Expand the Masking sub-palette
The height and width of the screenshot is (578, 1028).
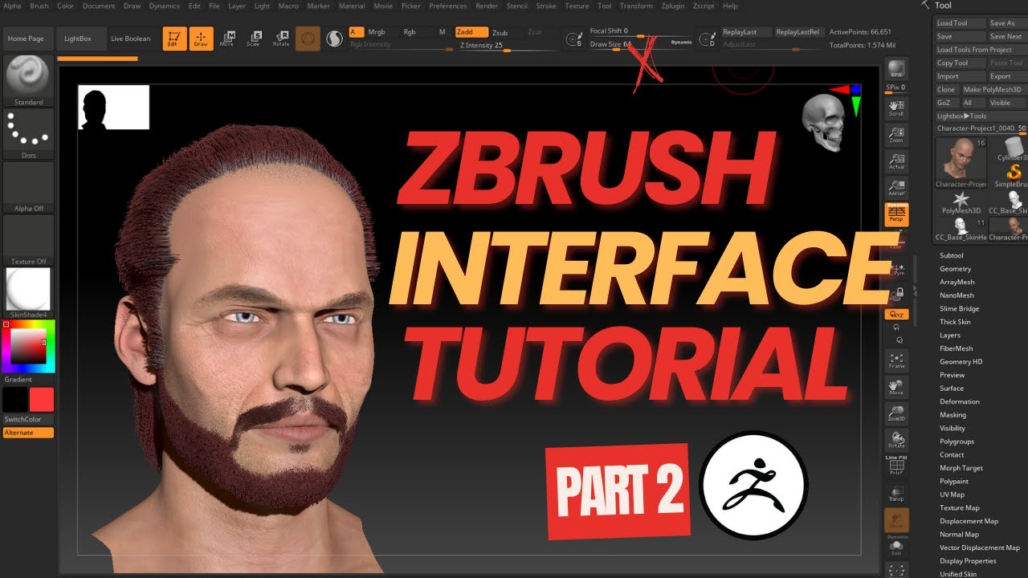click(x=953, y=415)
